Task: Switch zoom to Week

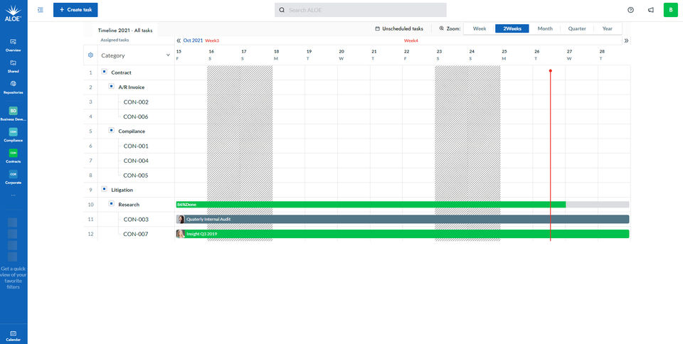Action: [480, 28]
